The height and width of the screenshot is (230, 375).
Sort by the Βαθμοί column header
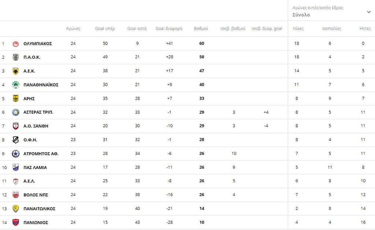click(201, 28)
